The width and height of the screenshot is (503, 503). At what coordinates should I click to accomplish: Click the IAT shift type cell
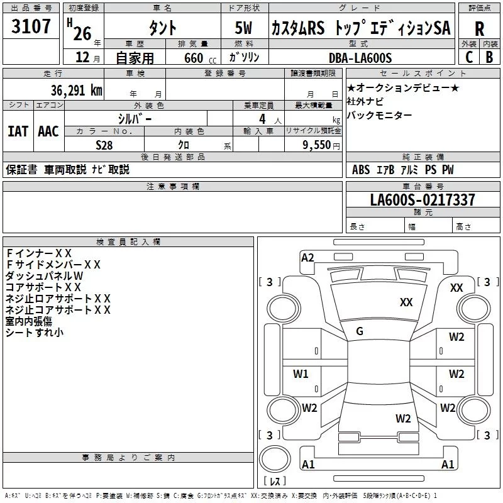point(18,131)
